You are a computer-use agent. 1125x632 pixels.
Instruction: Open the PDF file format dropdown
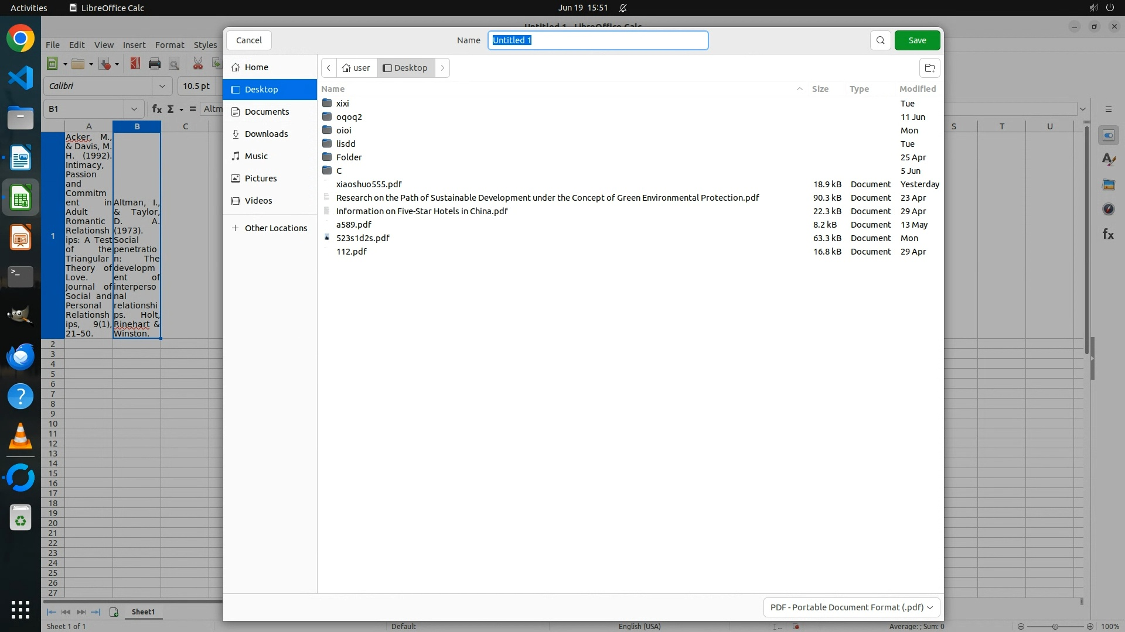tap(851, 607)
